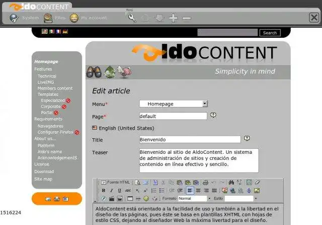
Task: Toggle Underline formatting
Action: point(120,191)
